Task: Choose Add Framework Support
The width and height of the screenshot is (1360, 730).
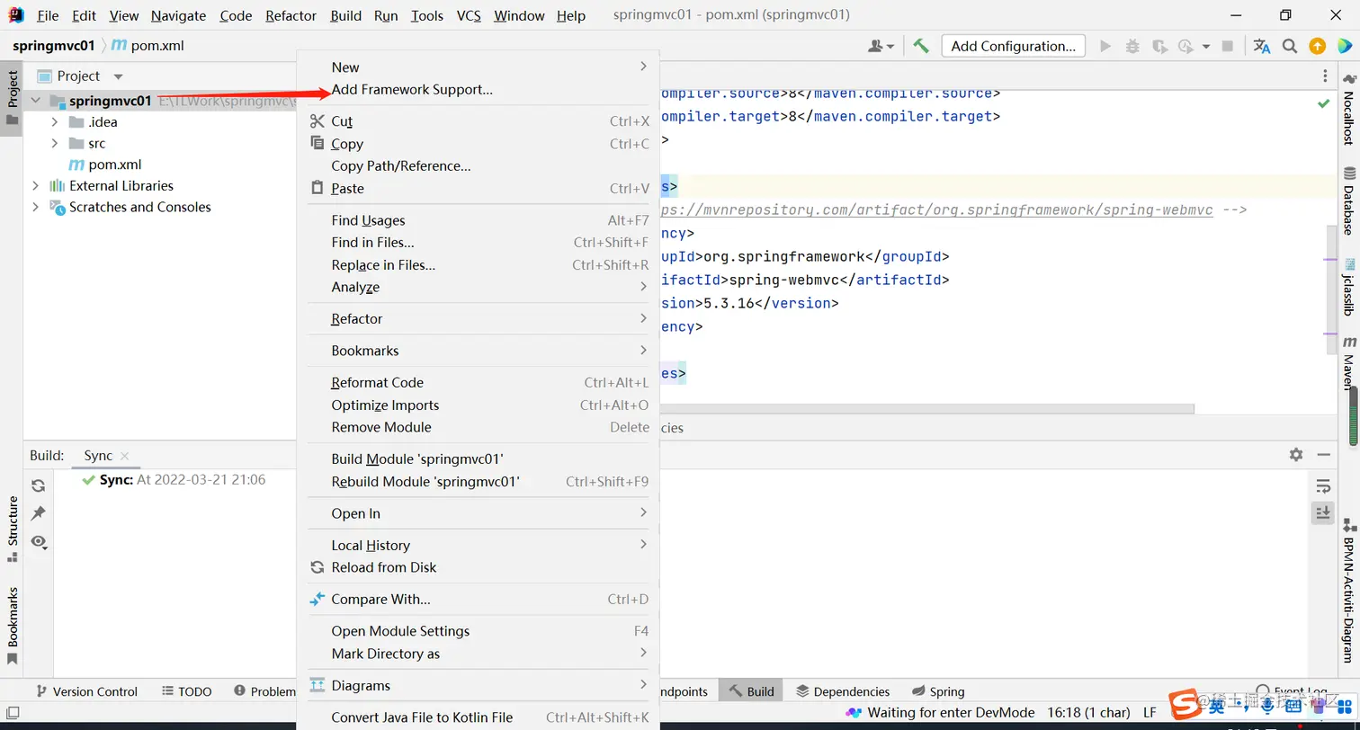Action: (x=479, y=89)
